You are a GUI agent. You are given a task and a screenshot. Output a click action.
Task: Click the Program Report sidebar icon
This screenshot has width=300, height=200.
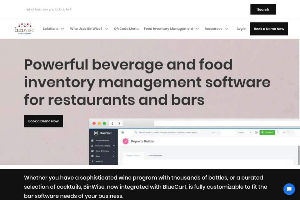92,141
